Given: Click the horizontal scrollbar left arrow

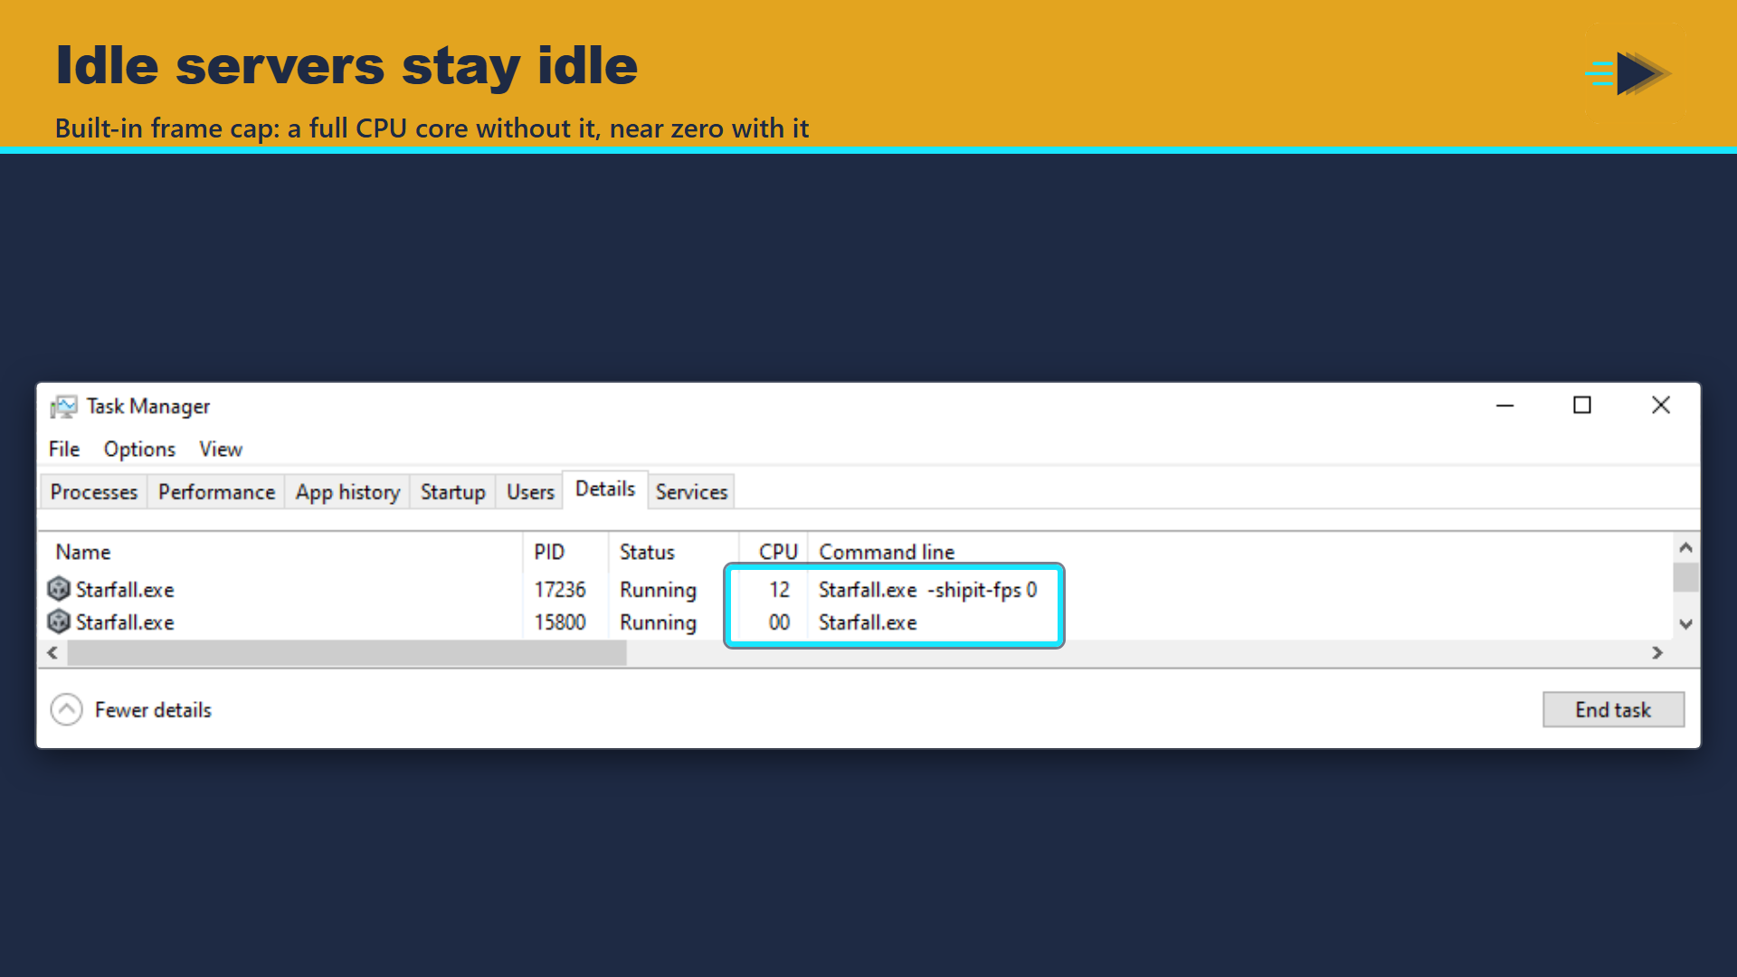Looking at the screenshot, I should click(52, 653).
